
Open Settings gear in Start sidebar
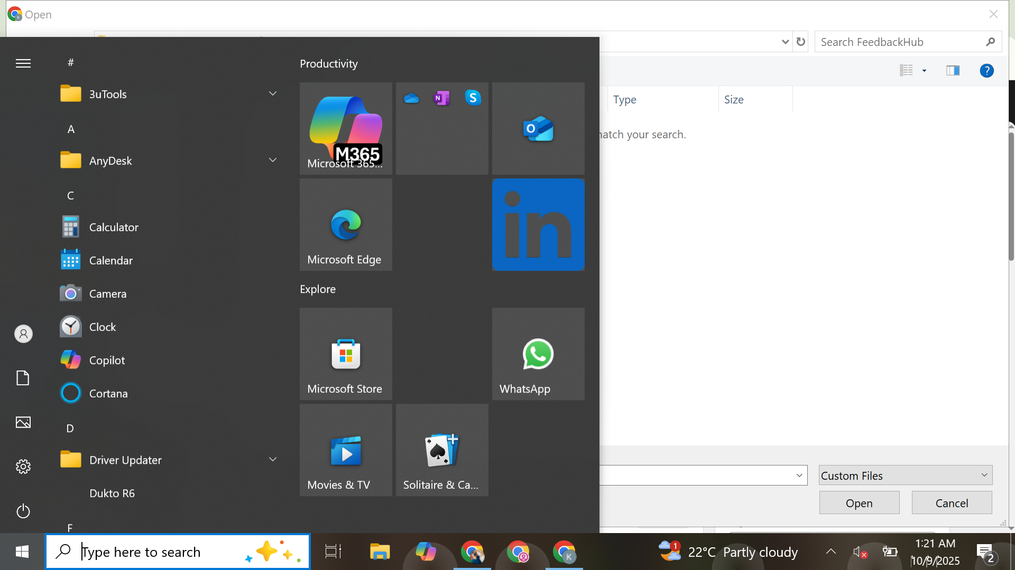point(23,467)
